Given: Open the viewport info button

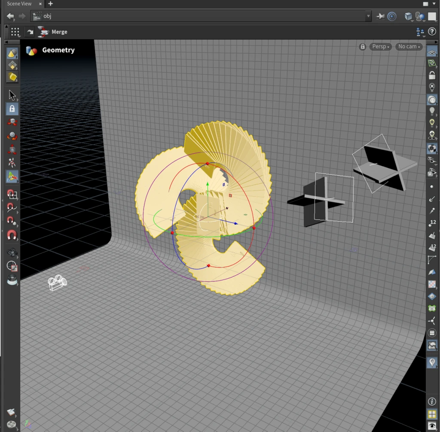Looking at the screenshot, I should pos(432,402).
